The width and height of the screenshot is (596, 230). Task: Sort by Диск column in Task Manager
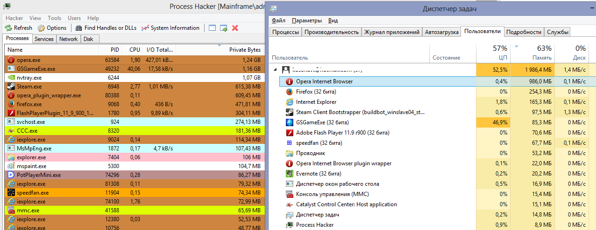tap(572, 53)
